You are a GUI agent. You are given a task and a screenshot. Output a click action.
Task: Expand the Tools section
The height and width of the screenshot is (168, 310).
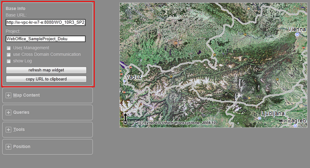tap(8, 130)
